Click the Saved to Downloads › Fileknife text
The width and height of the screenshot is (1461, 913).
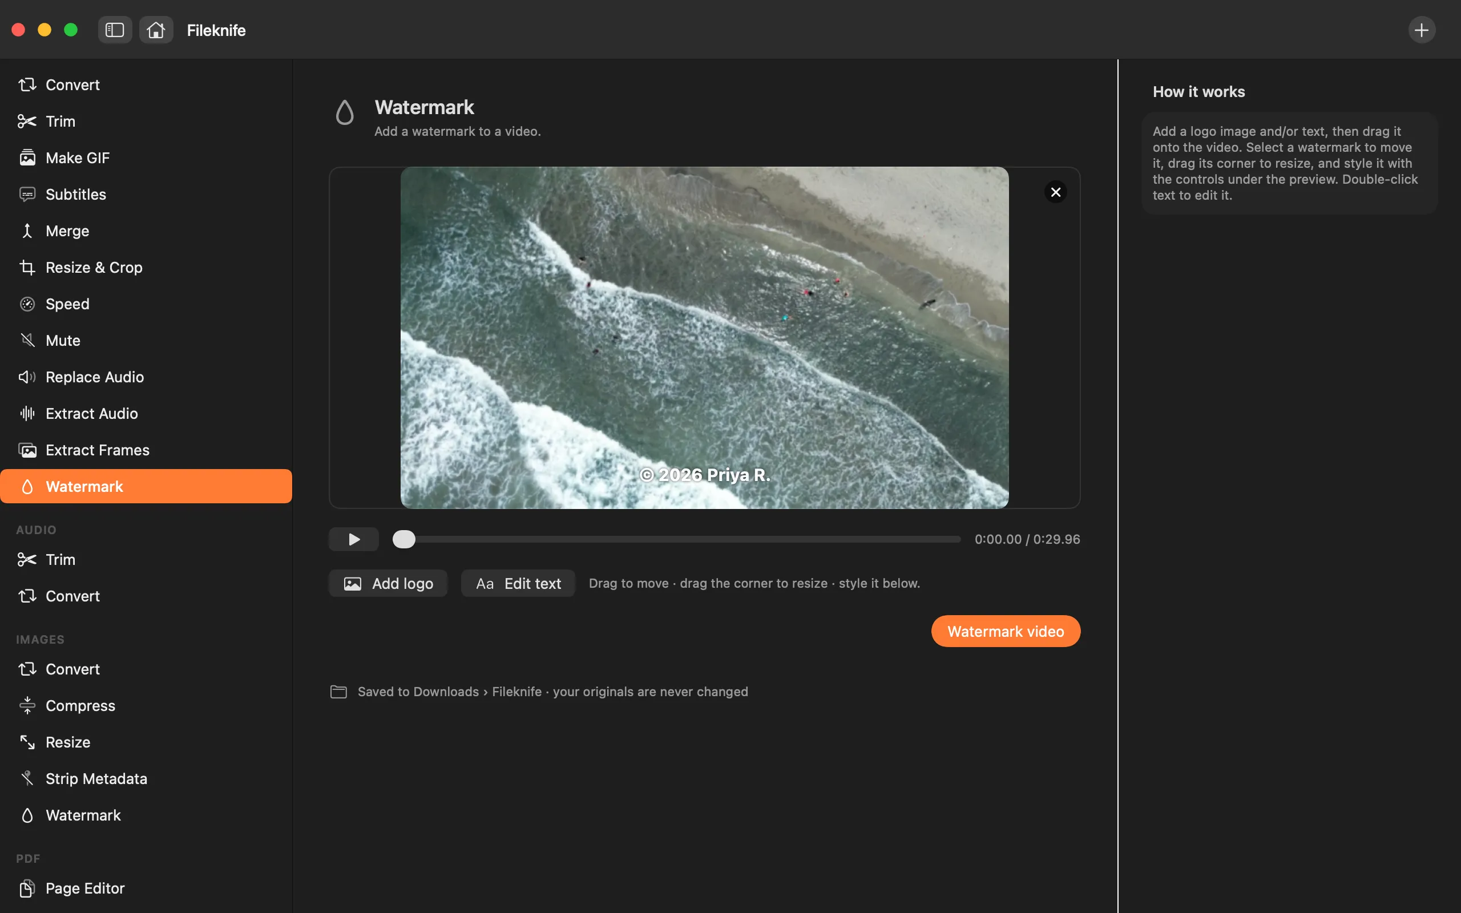(450, 692)
